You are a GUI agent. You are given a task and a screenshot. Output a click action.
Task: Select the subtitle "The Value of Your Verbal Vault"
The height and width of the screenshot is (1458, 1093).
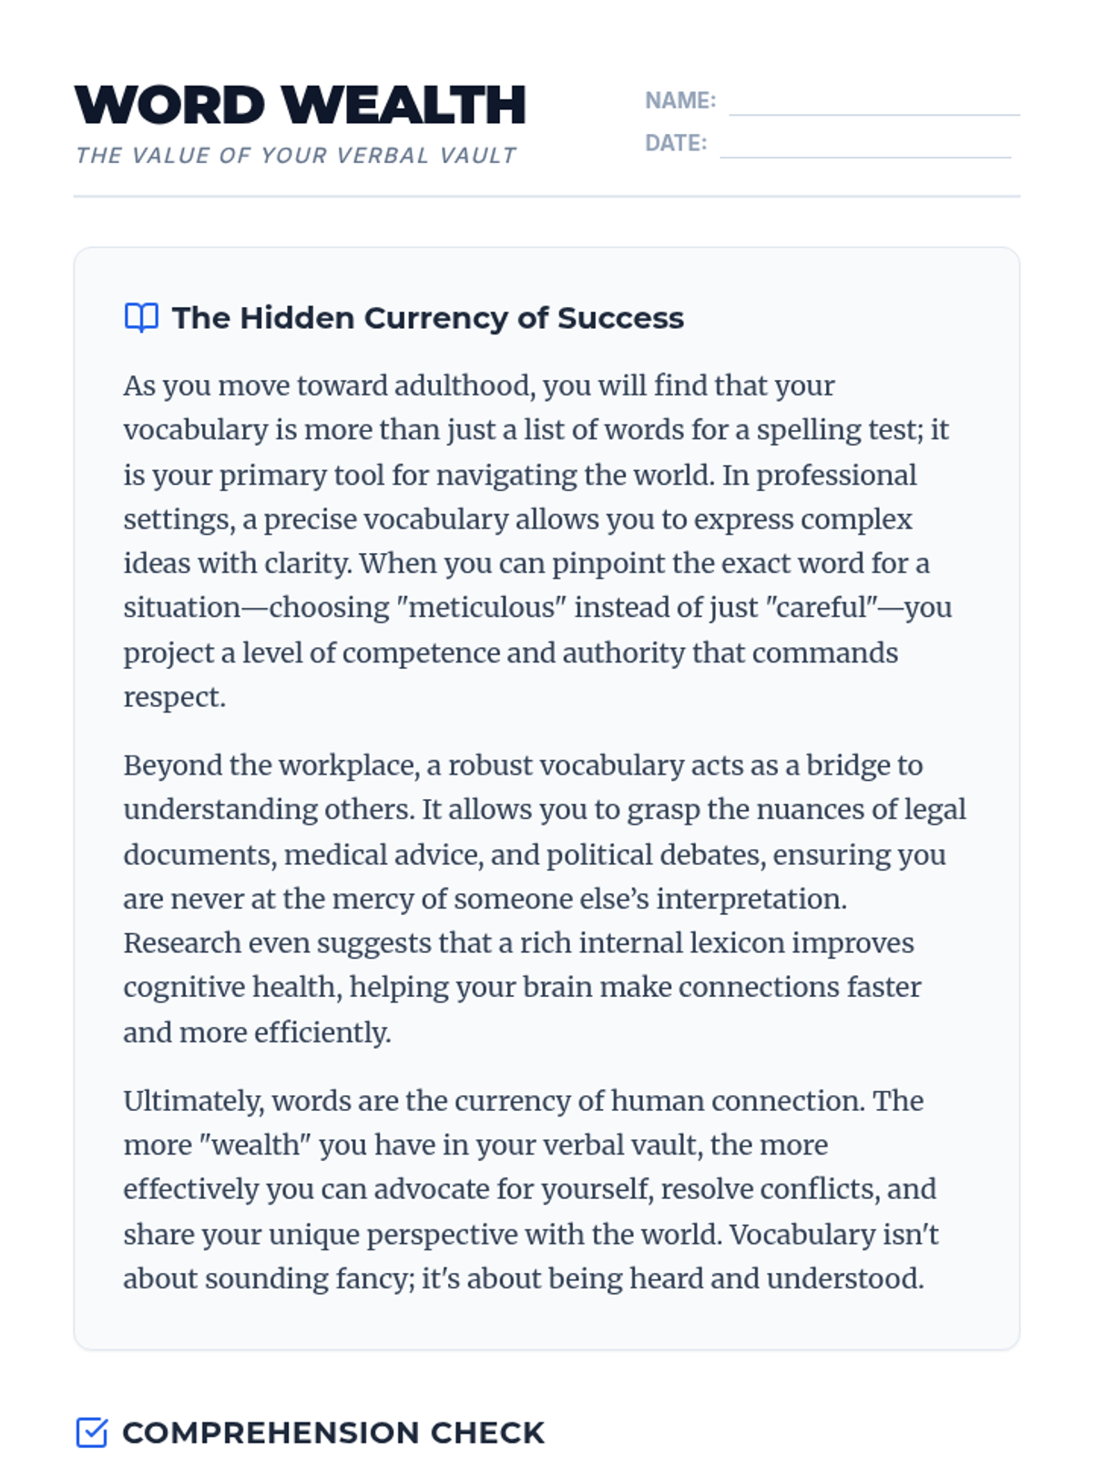[296, 156]
